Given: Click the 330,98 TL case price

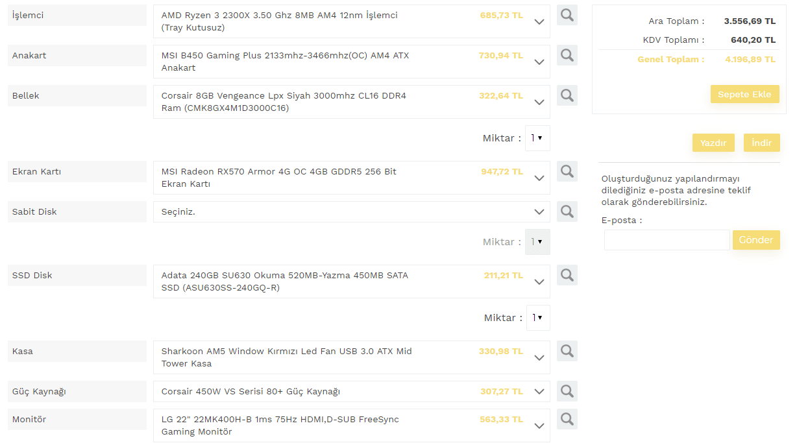Looking at the screenshot, I should pyautogui.click(x=500, y=351).
